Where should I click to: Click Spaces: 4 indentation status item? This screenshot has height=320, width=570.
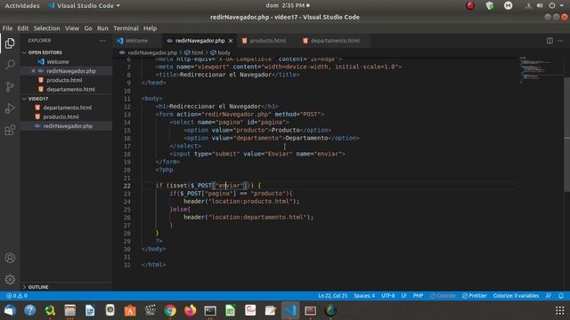[364, 296]
